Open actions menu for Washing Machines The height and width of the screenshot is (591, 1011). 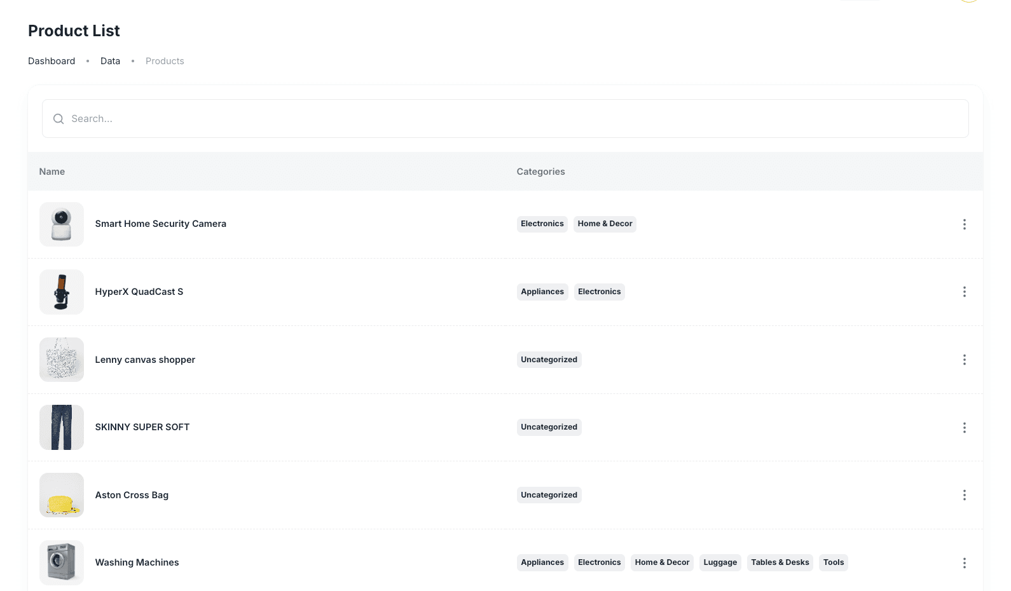pyautogui.click(x=964, y=563)
